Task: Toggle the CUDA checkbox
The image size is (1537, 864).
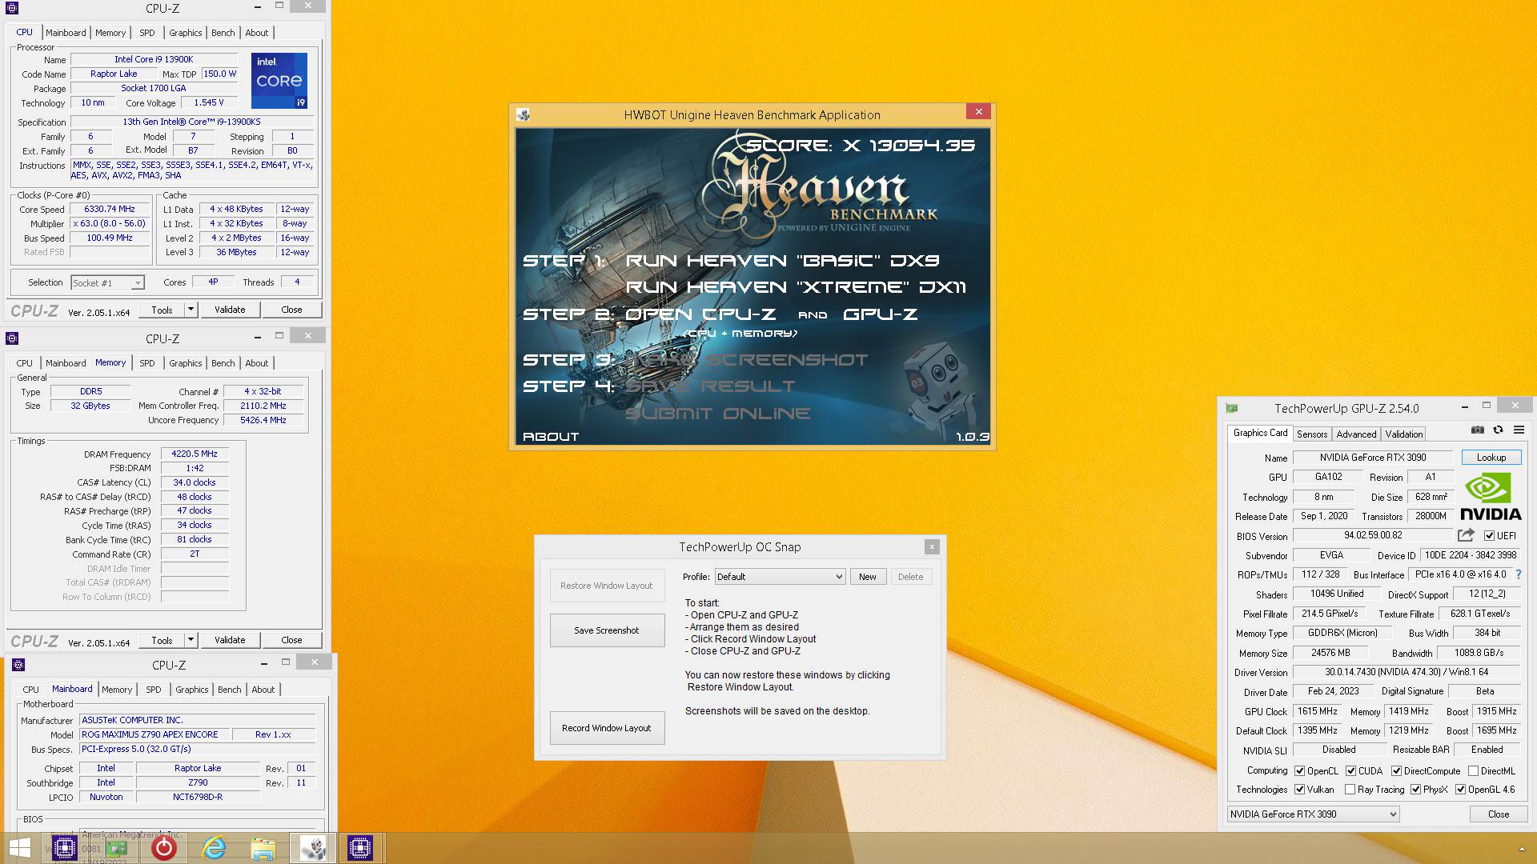Action: coord(1350,771)
